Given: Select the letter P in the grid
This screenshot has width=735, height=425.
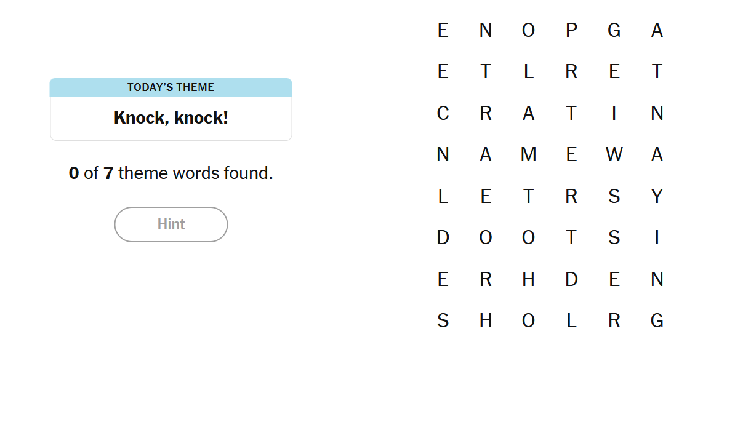Looking at the screenshot, I should pos(571,30).
